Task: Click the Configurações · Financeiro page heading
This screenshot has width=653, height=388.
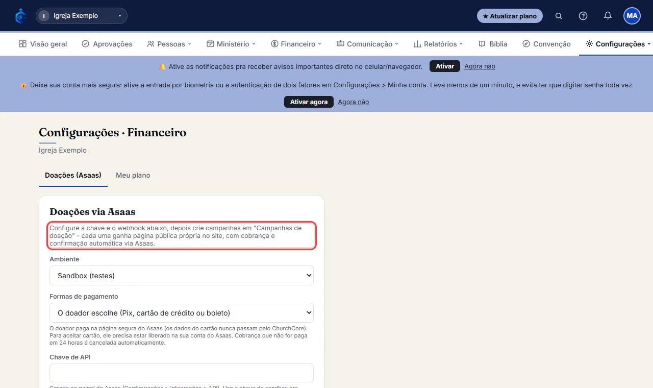Action: click(x=113, y=133)
